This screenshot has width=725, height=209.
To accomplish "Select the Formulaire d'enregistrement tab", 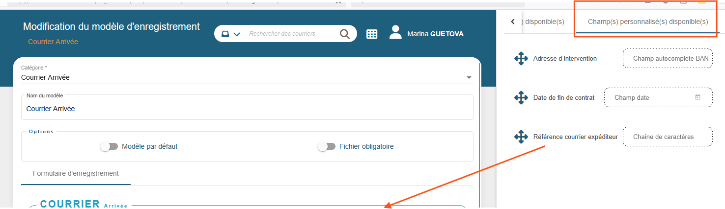I will click(76, 173).
